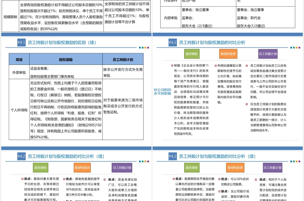The image size is (304, 201).
Task: Click the bullet 优点：可以50%的折扣购买公司股票
Action: tap(235, 182)
